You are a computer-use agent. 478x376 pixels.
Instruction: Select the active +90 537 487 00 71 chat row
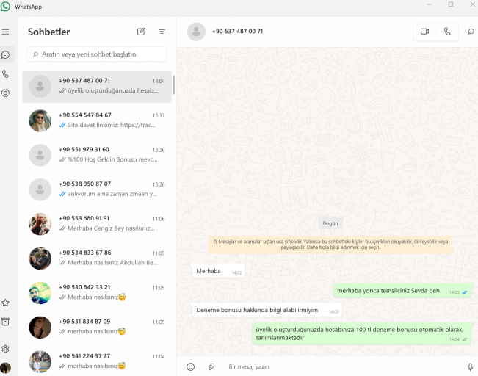pos(97,87)
